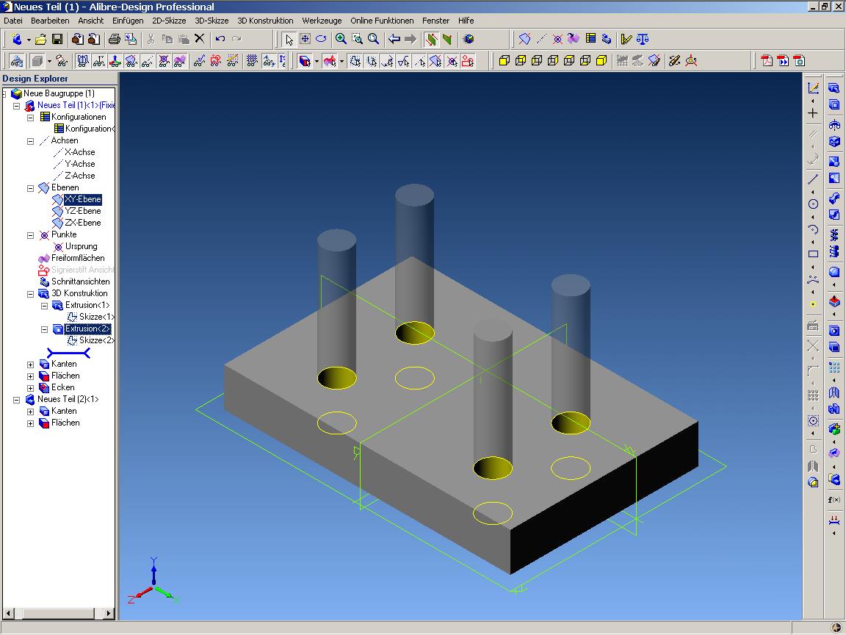
Task: Click the Zoom in magnifier
Action: [x=341, y=39]
